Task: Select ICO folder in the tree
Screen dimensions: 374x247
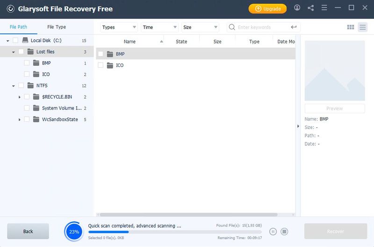Action: coord(46,74)
